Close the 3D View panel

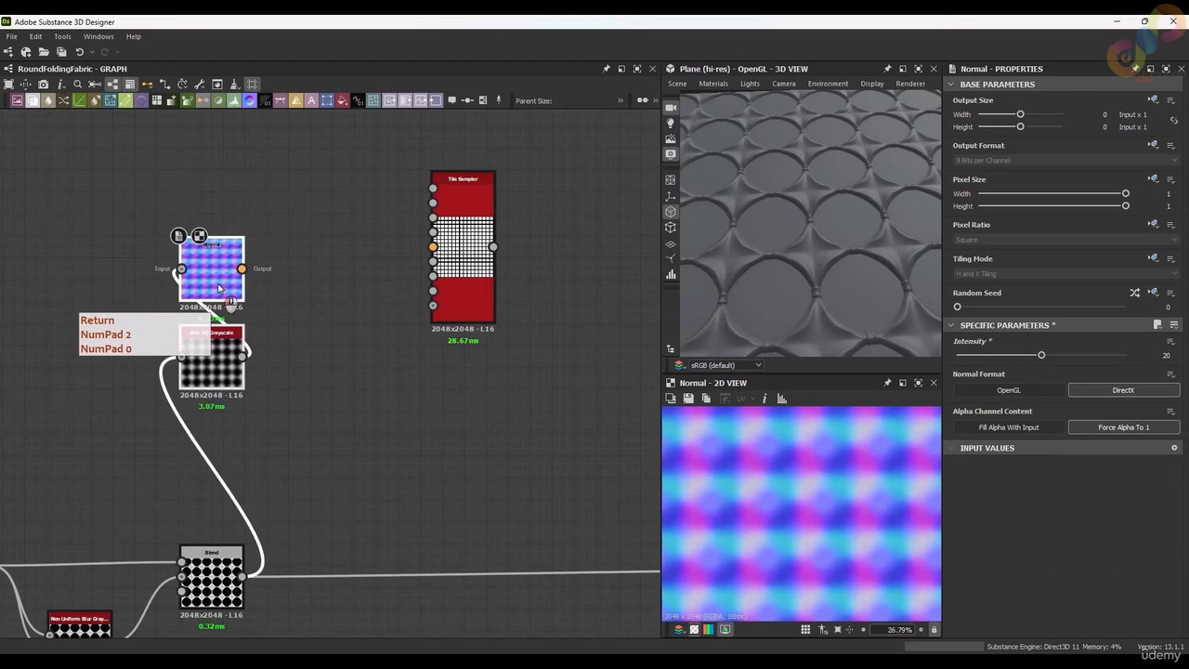coord(934,69)
